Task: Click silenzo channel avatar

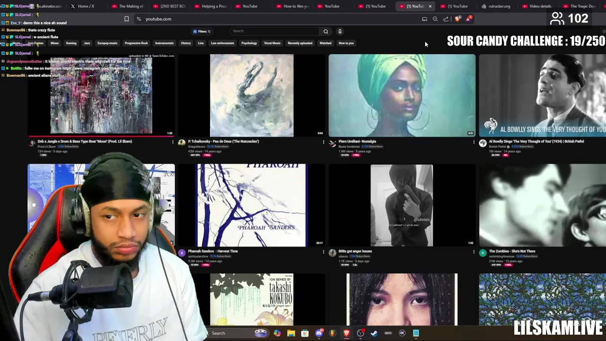Action: (x=332, y=253)
